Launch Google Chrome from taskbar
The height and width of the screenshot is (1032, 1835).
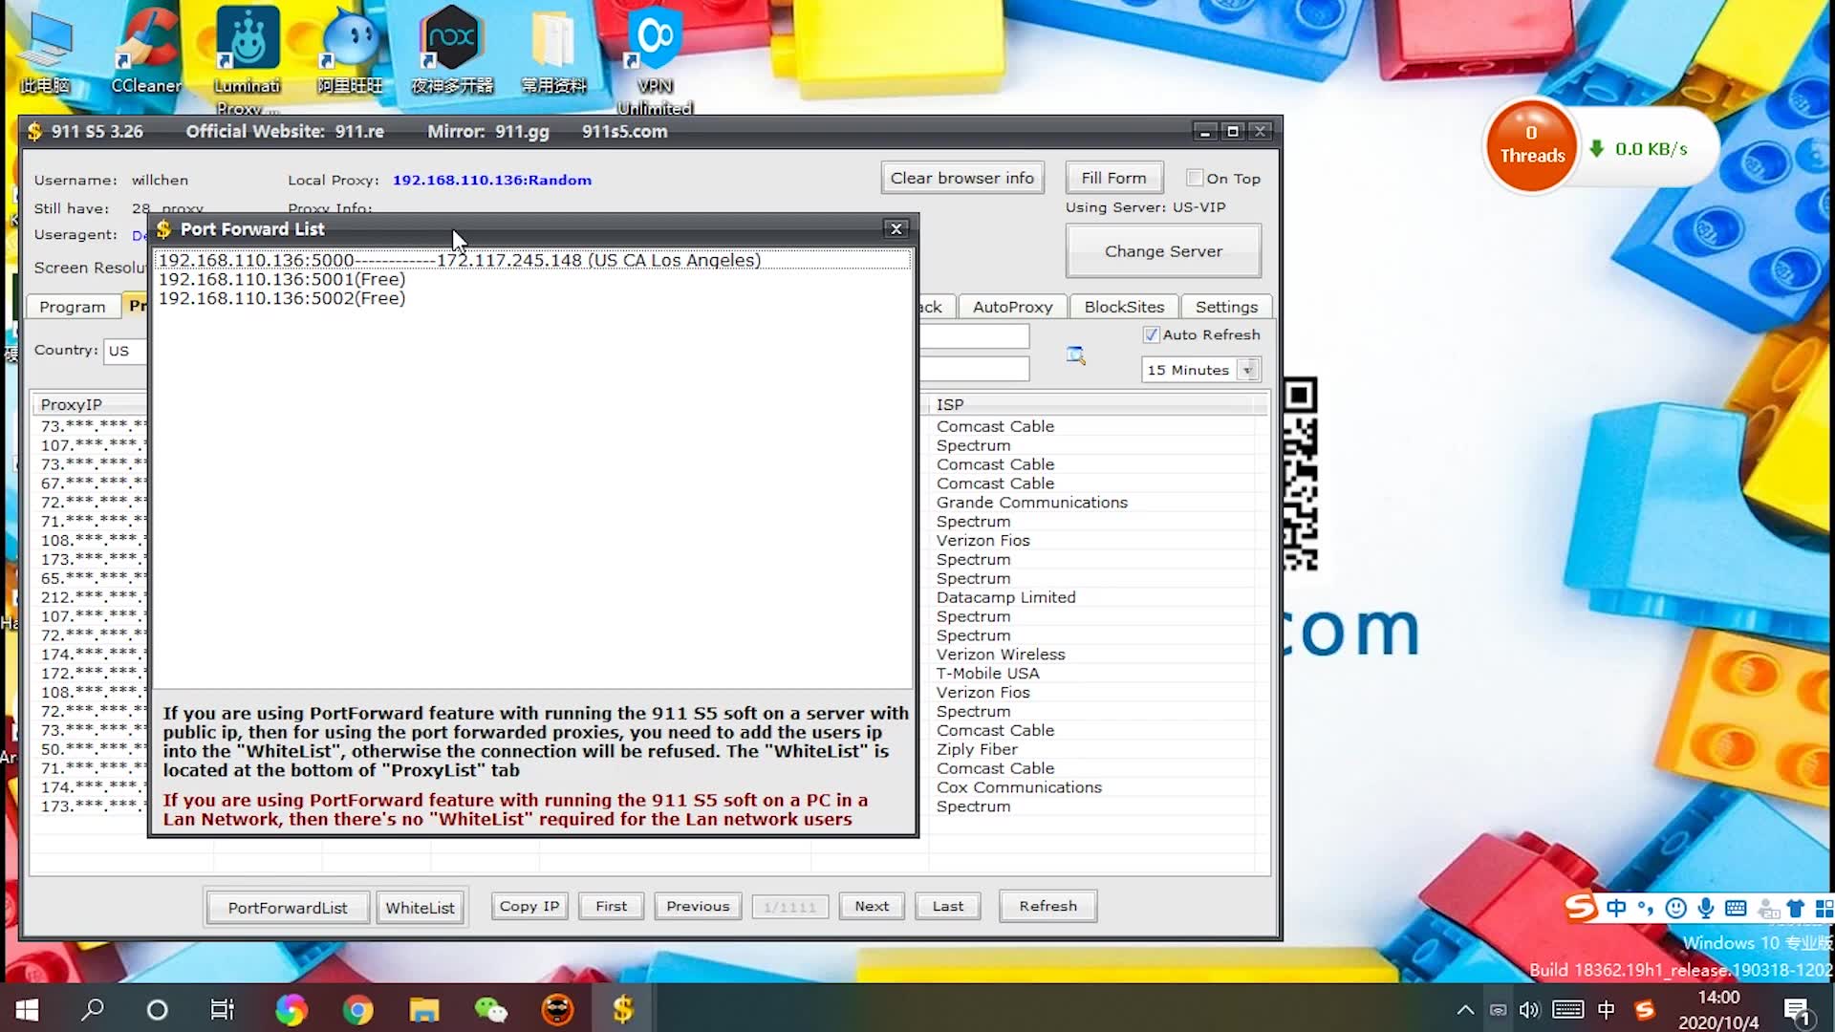tap(357, 1009)
